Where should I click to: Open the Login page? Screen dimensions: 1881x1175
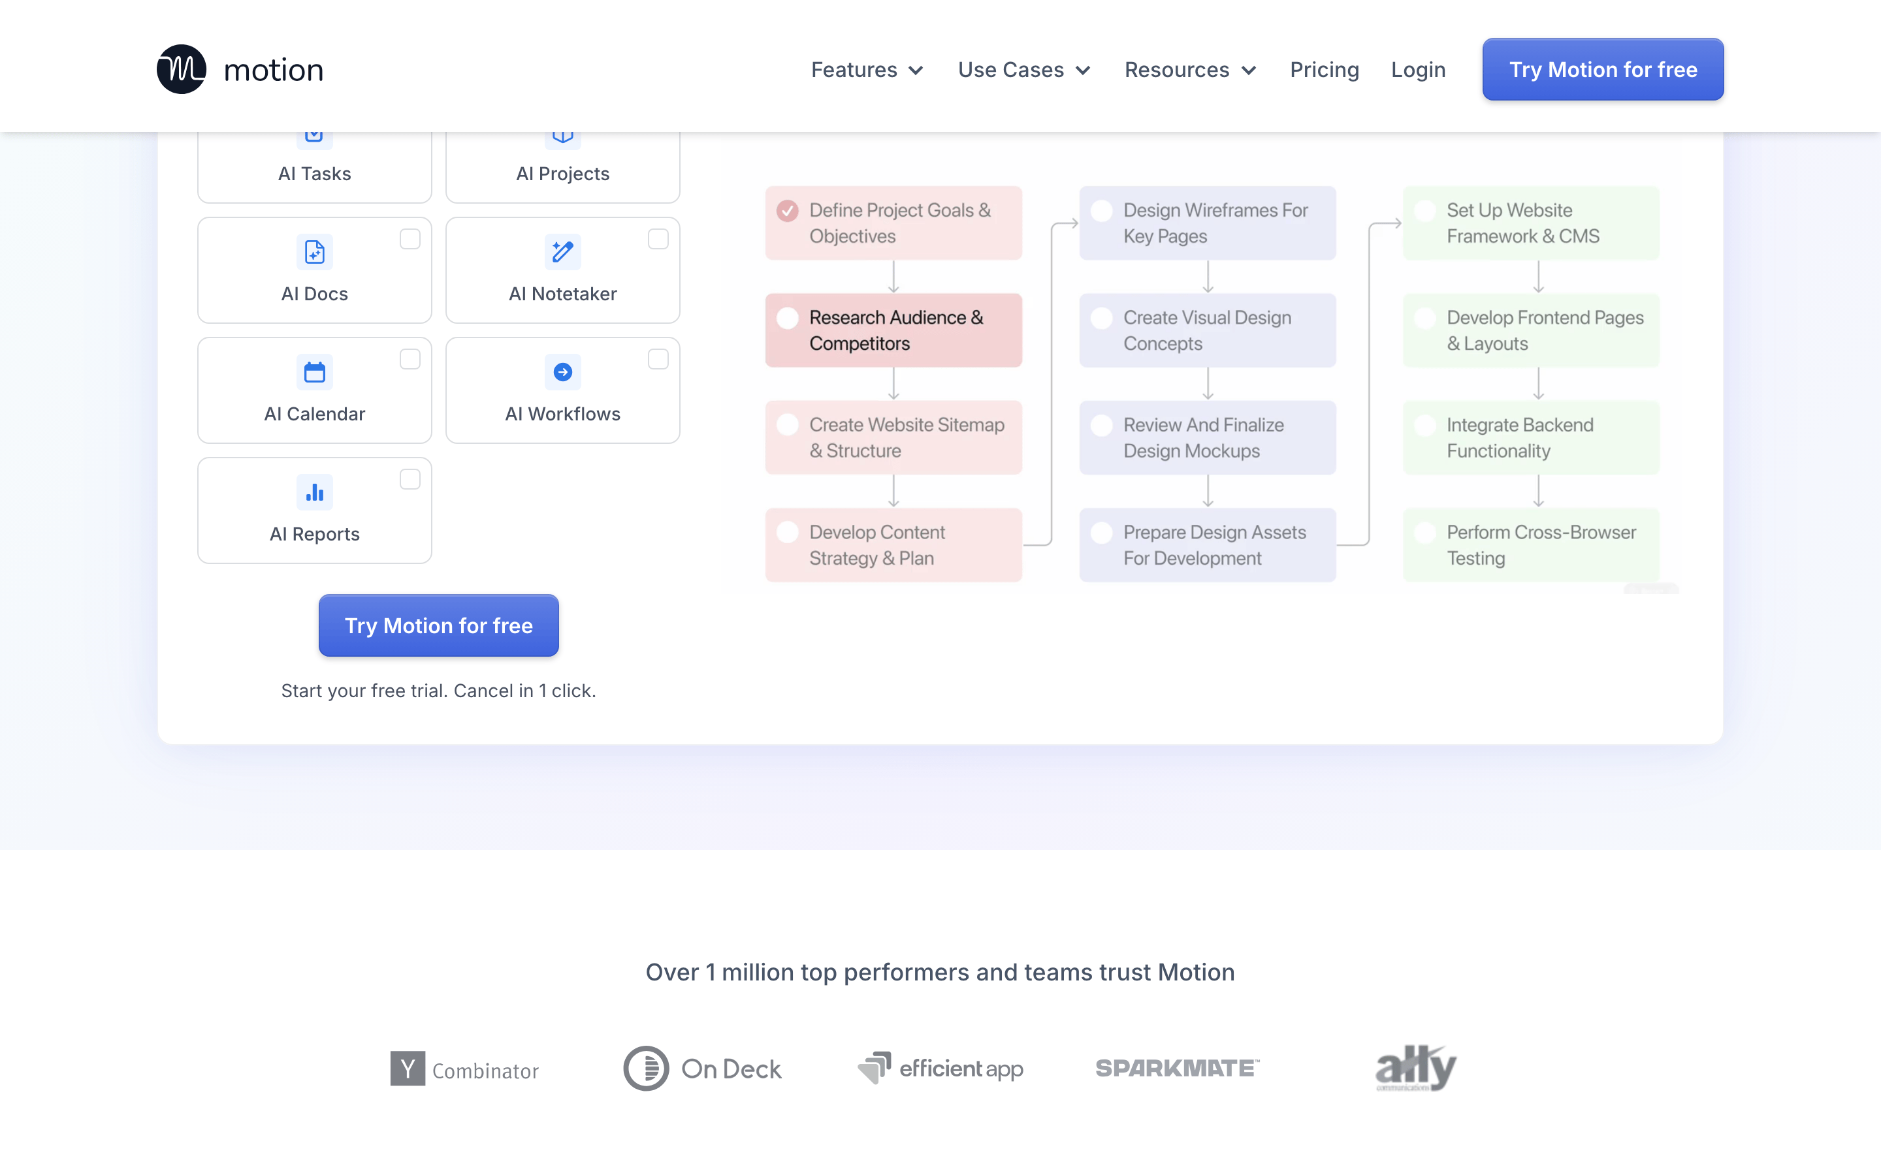click(1418, 70)
